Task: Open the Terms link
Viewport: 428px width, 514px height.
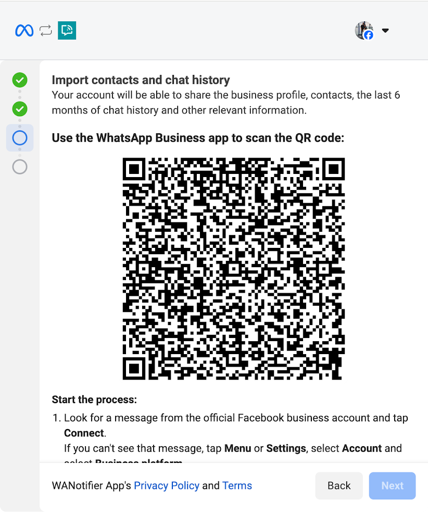Action: [x=237, y=485]
